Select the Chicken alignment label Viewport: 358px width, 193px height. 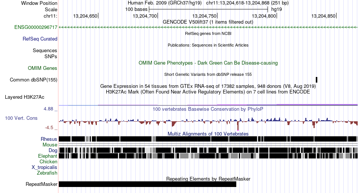(48, 161)
